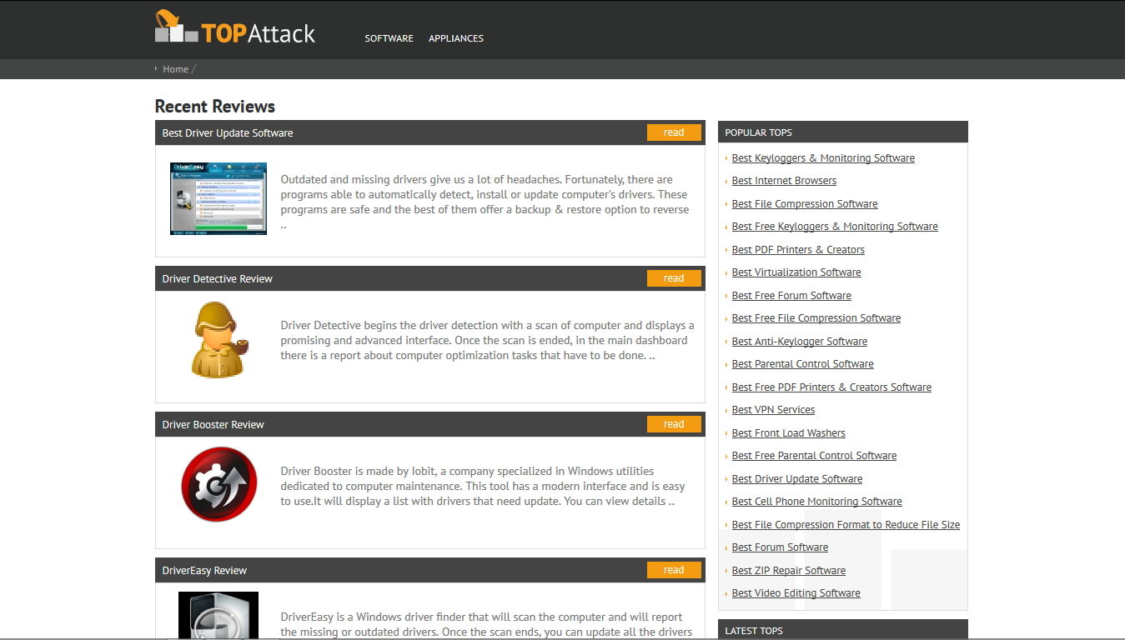
Task: Open Best Free Parental Control Software link
Action: click(x=814, y=456)
